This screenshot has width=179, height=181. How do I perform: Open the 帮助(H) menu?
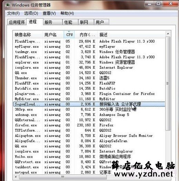click(67, 13)
